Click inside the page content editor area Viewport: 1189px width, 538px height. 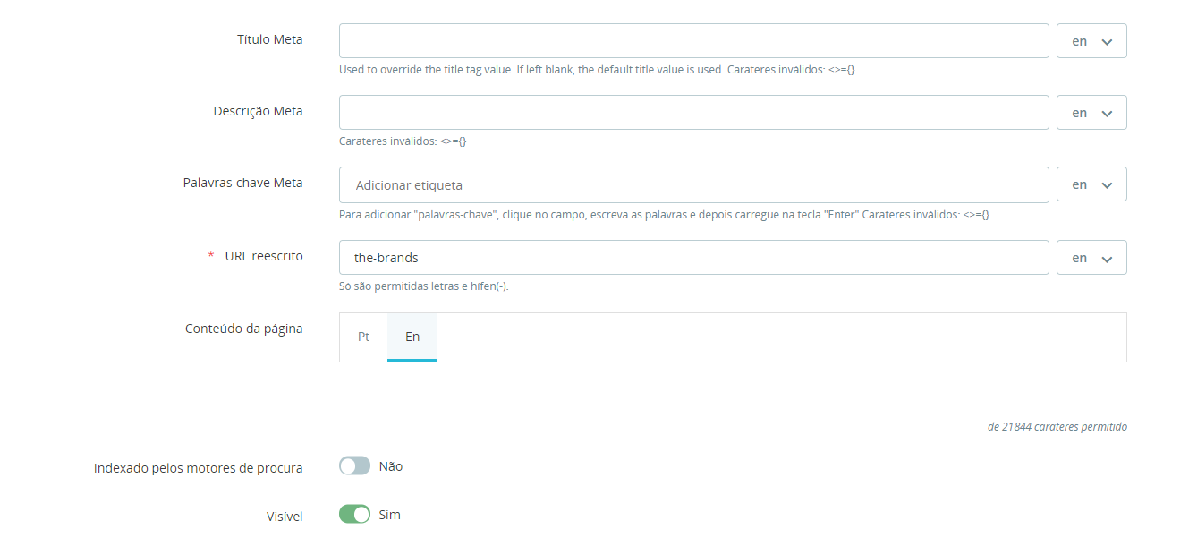point(733,385)
